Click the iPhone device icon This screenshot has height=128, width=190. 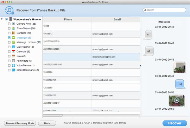pyautogui.click(x=11, y=19)
